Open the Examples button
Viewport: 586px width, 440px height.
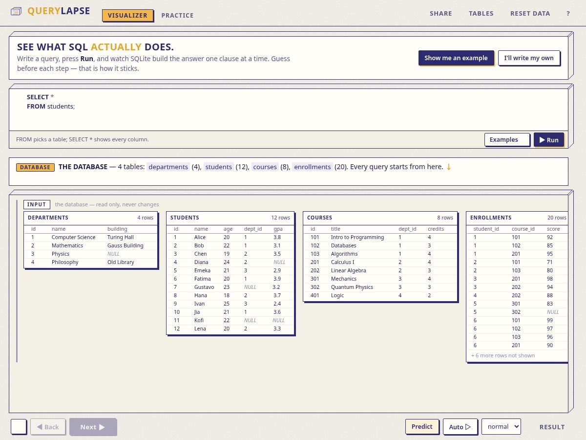(507, 140)
